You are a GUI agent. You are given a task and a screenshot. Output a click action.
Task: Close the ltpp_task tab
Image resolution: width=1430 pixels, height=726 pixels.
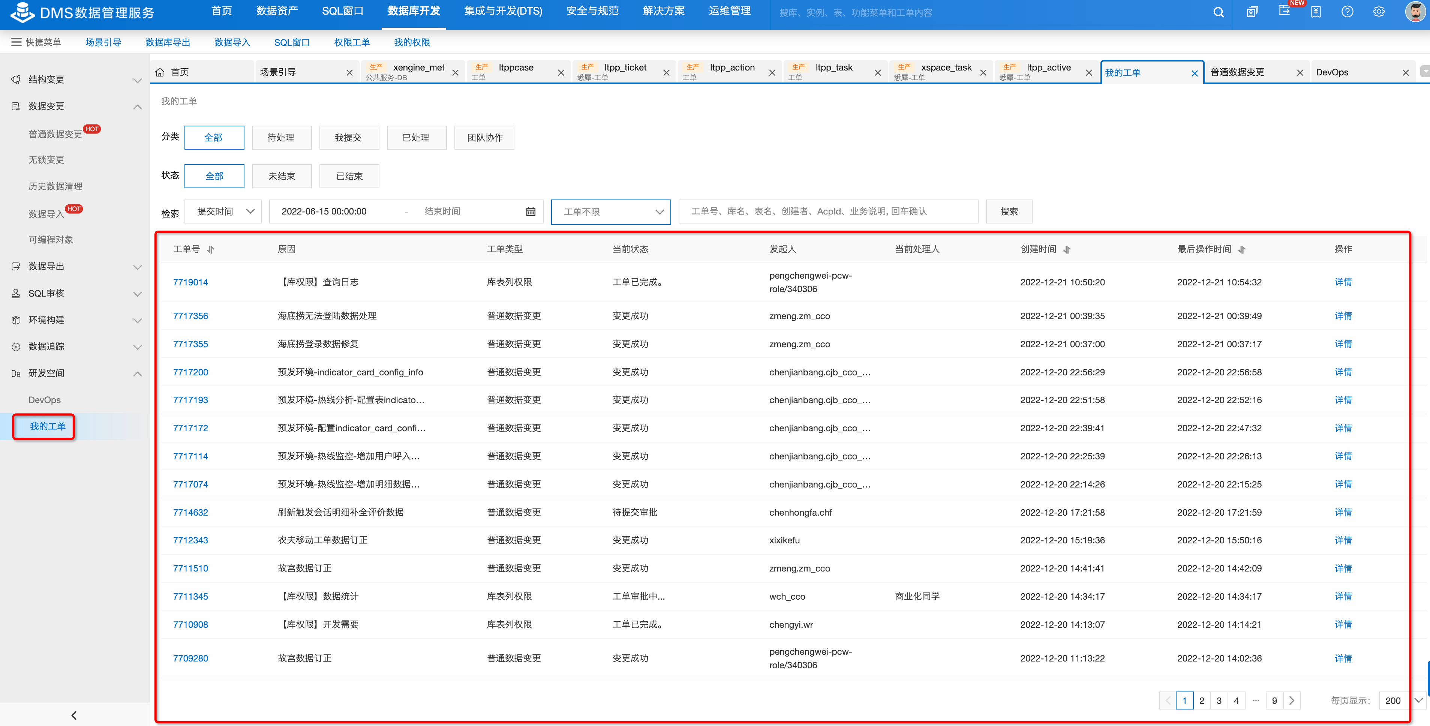(x=878, y=73)
